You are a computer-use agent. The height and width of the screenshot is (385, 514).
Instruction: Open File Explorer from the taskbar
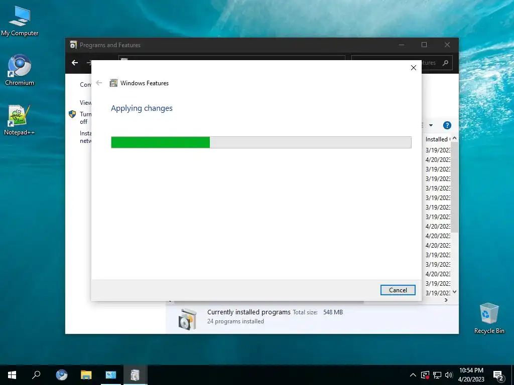[x=86, y=375]
